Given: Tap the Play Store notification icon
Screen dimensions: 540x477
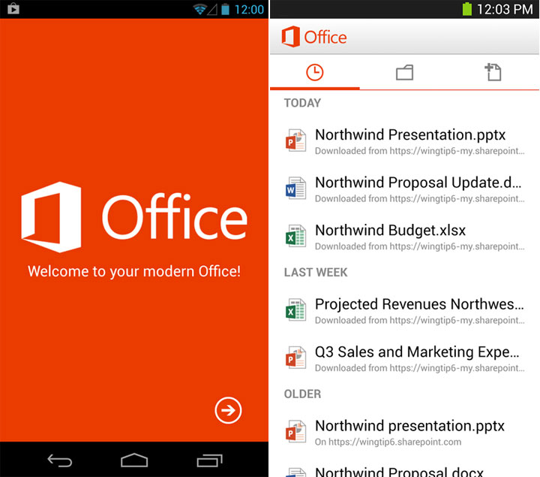Looking at the screenshot, I should pyautogui.click(x=13, y=8).
